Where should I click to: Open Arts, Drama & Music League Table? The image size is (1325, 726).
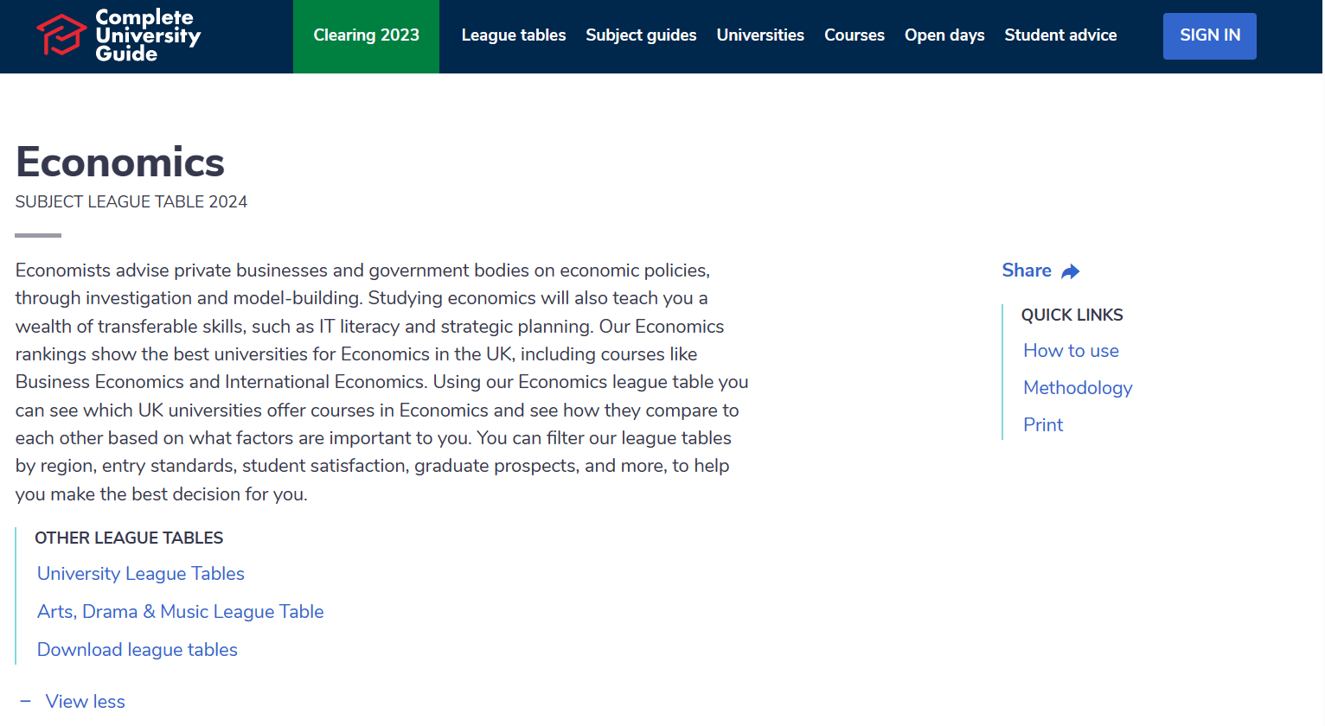coord(180,612)
